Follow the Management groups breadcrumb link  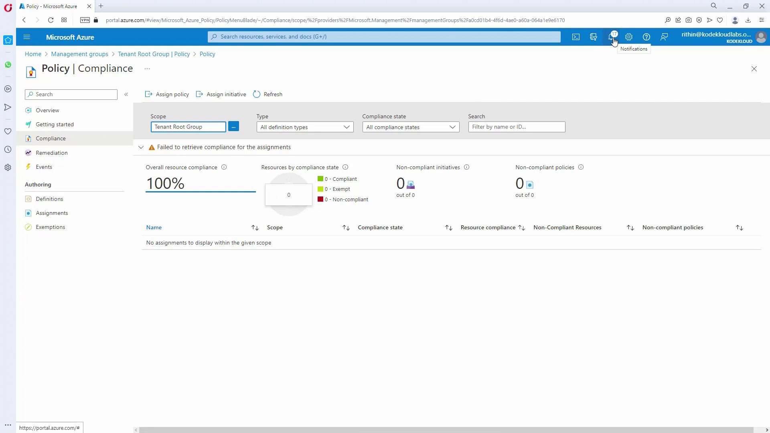[x=79, y=54]
